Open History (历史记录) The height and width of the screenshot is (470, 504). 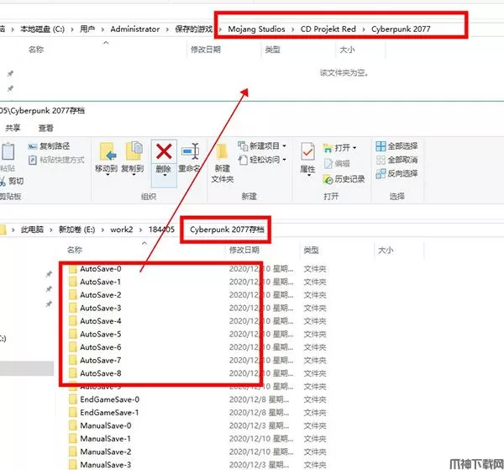point(344,179)
